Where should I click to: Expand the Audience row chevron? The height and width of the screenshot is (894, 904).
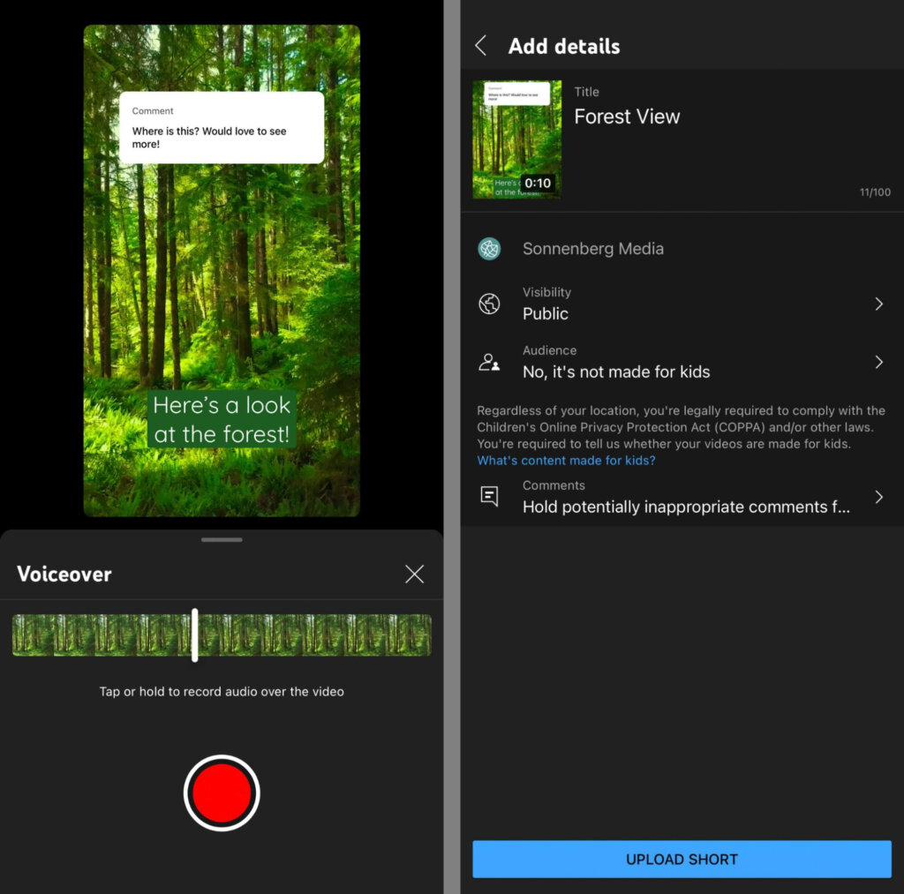click(878, 362)
